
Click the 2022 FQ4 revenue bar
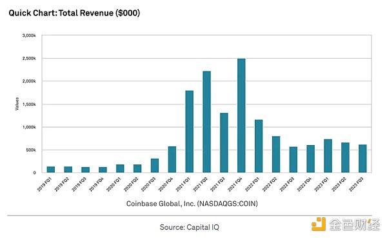[310, 159]
